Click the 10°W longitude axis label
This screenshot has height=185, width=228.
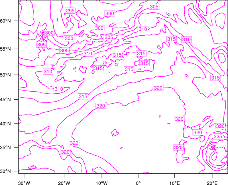click(x=102, y=183)
